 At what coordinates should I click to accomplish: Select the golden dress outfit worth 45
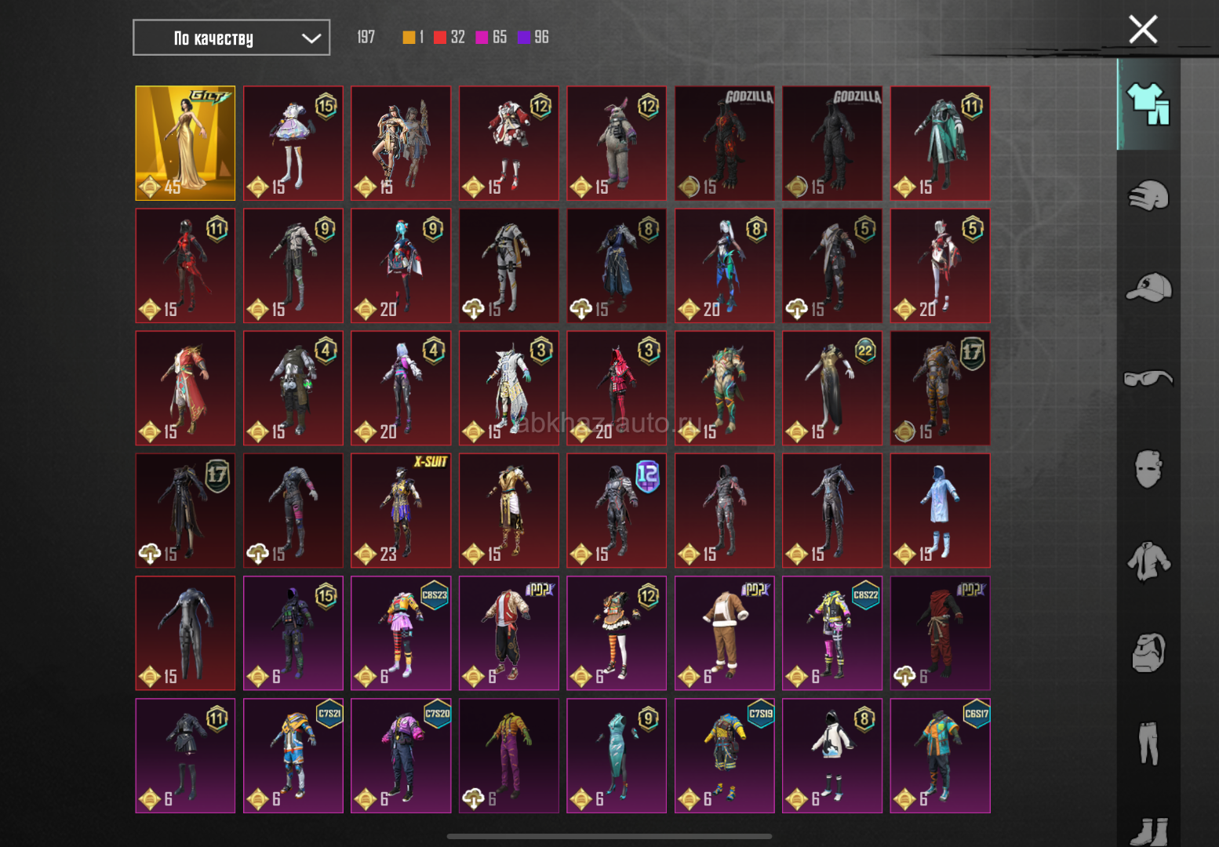(185, 143)
